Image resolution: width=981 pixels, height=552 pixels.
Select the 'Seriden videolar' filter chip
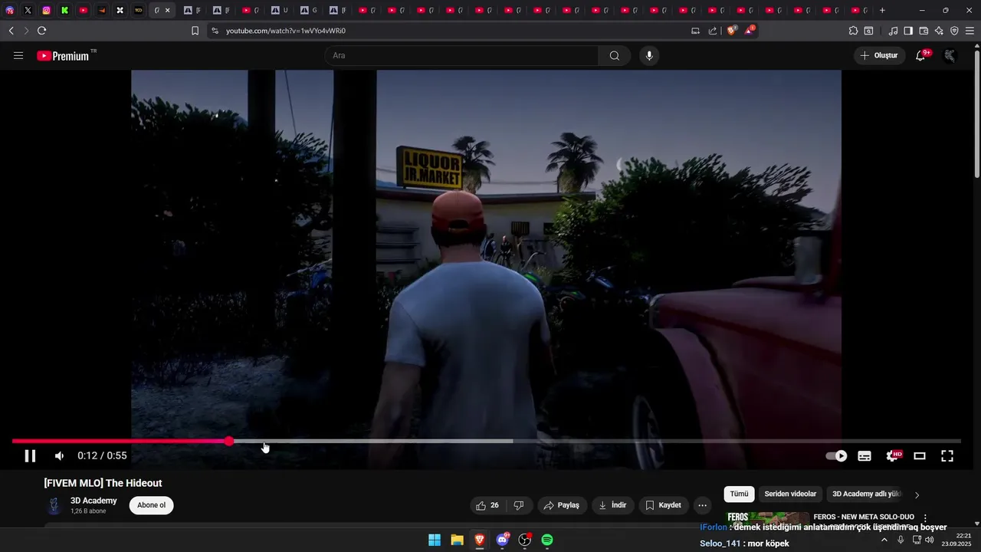[790, 495]
